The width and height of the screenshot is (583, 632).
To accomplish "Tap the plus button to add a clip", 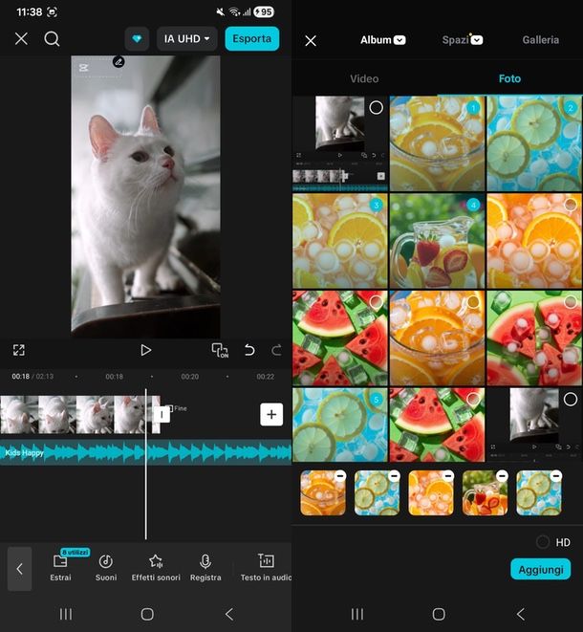I will (271, 414).
